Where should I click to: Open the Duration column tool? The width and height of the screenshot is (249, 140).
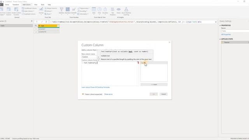point(105,11)
